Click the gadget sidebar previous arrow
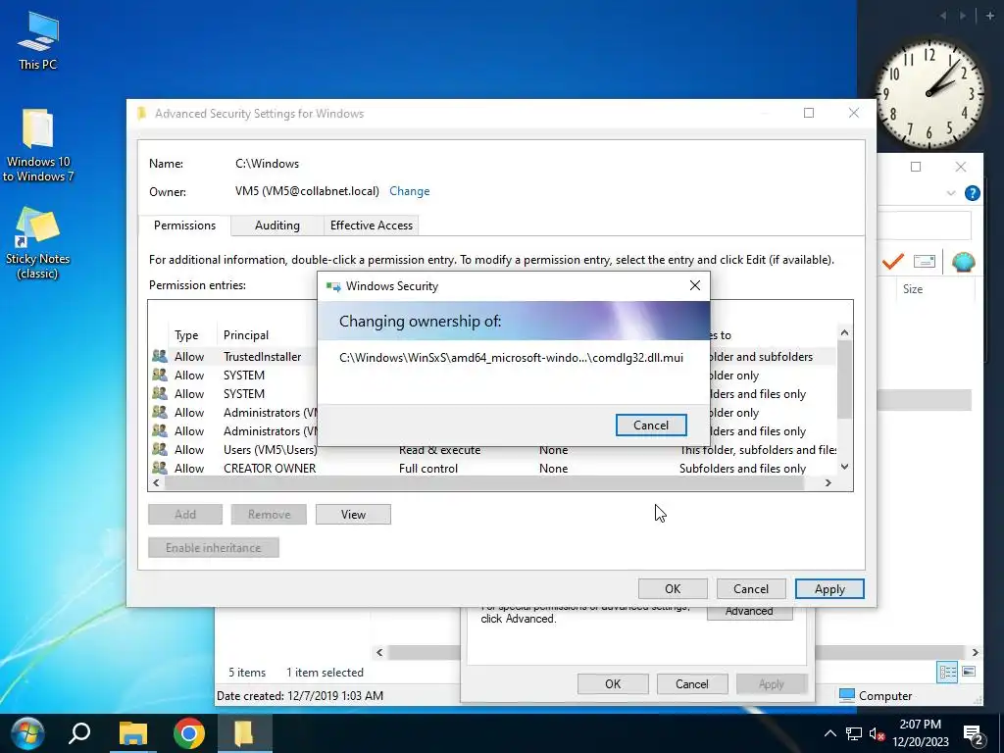This screenshot has width=1004, height=753. pyautogui.click(x=943, y=16)
